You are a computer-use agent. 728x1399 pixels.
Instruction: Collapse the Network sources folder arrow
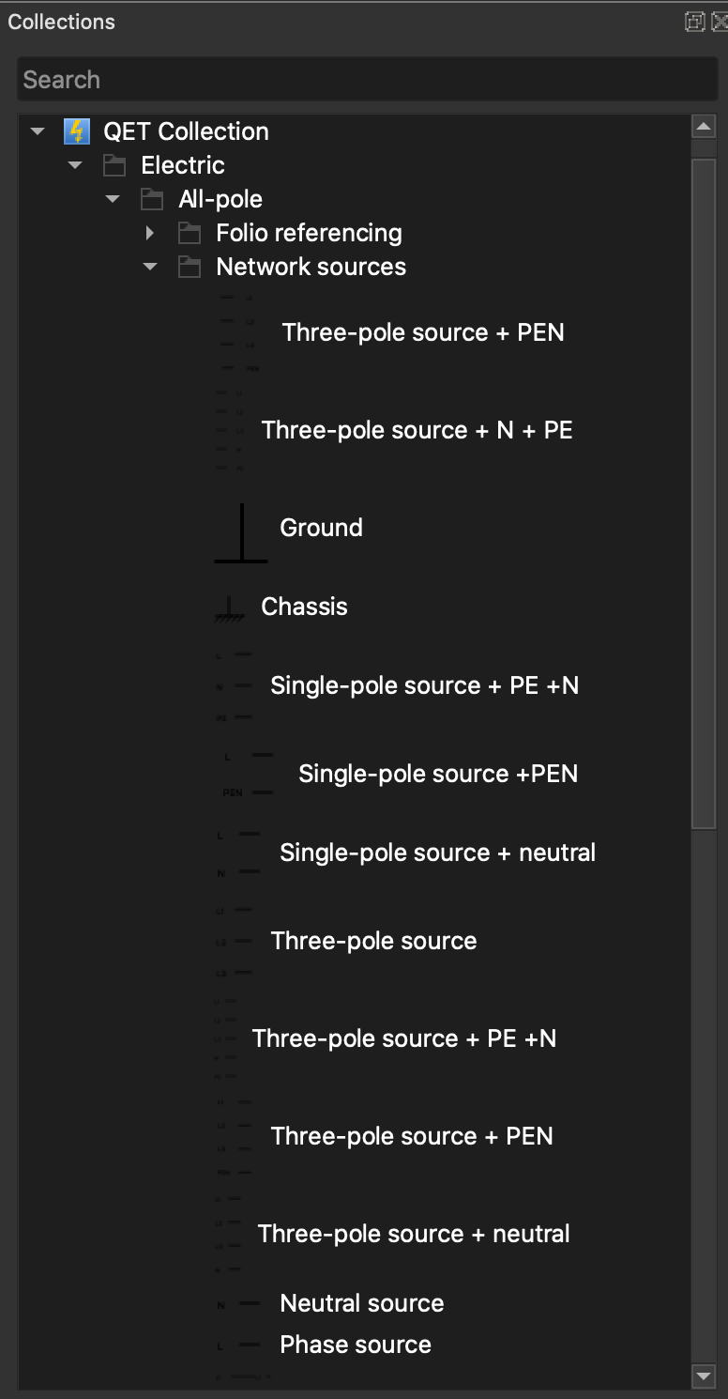[150, 267]
